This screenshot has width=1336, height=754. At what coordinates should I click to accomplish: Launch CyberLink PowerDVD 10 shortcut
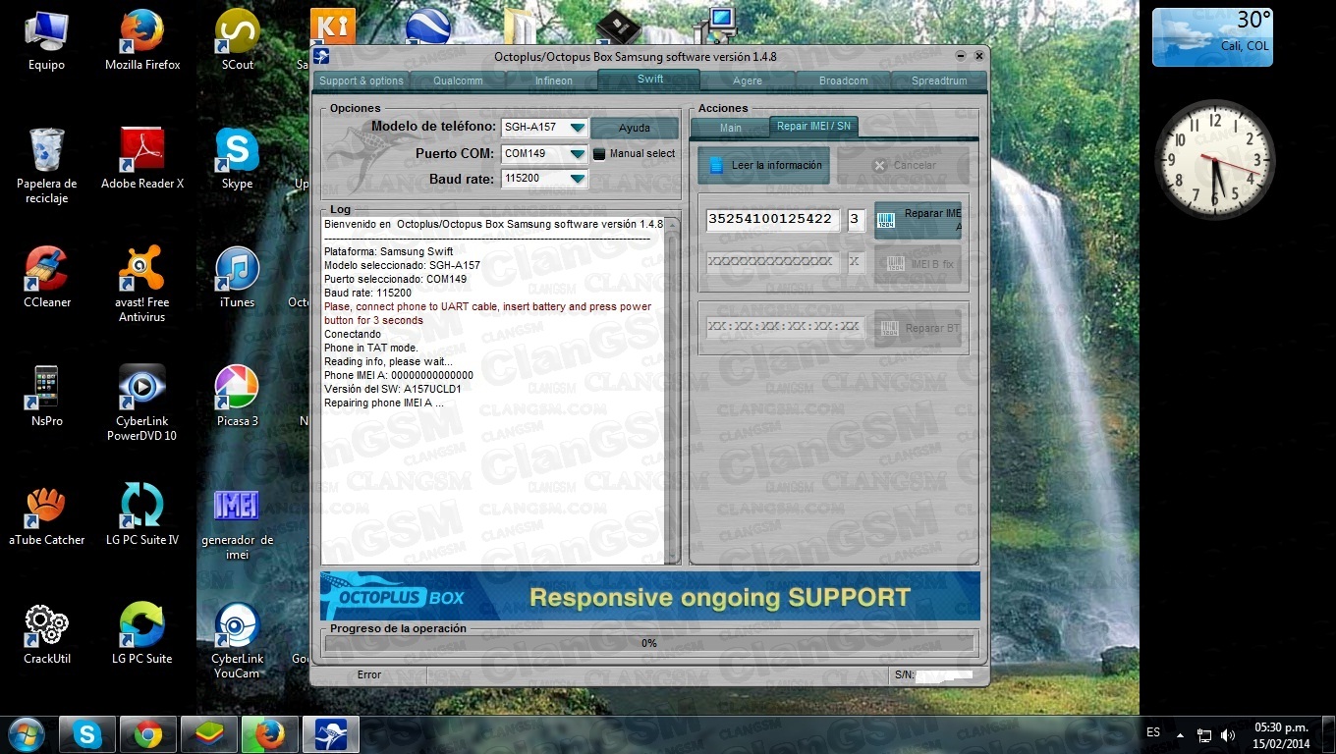click(x=142, y=404)
